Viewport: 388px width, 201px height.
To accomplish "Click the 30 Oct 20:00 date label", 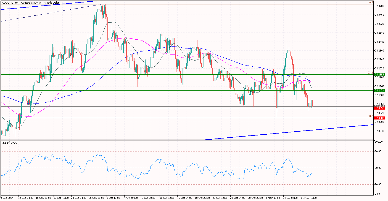I will [255, 198].
